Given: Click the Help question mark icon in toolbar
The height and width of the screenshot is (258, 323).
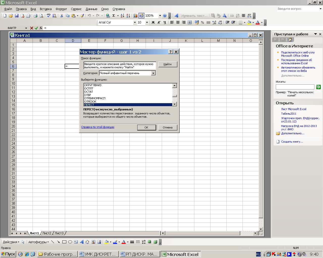Looking at the screenshot, I should point(165,16).
